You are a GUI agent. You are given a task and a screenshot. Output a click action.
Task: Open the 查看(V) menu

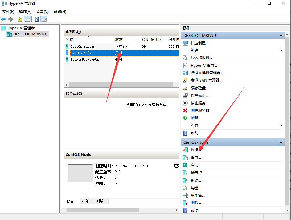(x=42, y=12)
